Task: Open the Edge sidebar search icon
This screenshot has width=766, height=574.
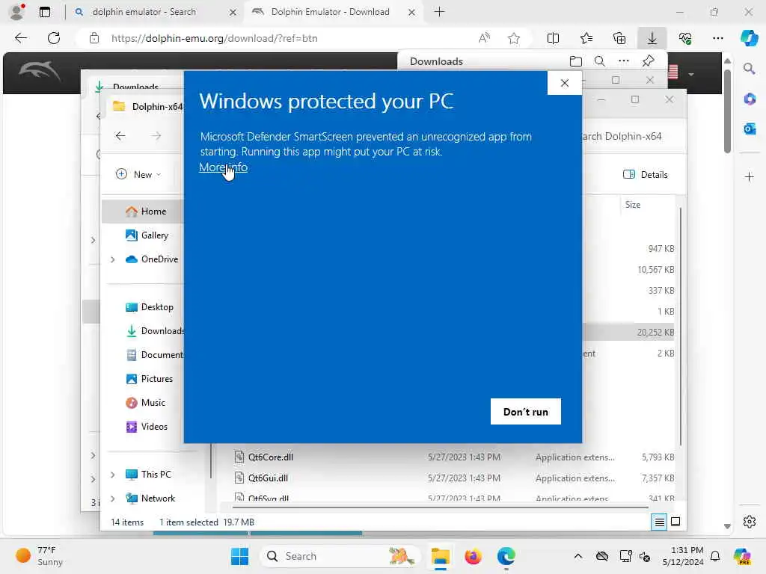Action: (x=749, y=69)
